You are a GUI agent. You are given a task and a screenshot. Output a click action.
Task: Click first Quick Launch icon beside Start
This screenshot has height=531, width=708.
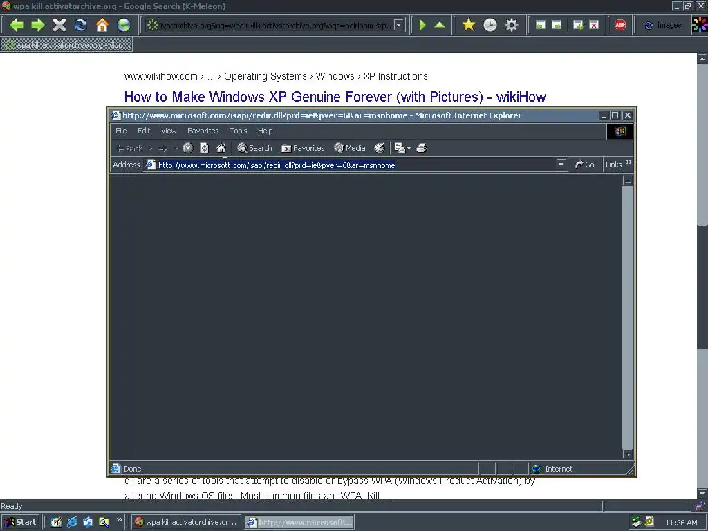(56, 522)
